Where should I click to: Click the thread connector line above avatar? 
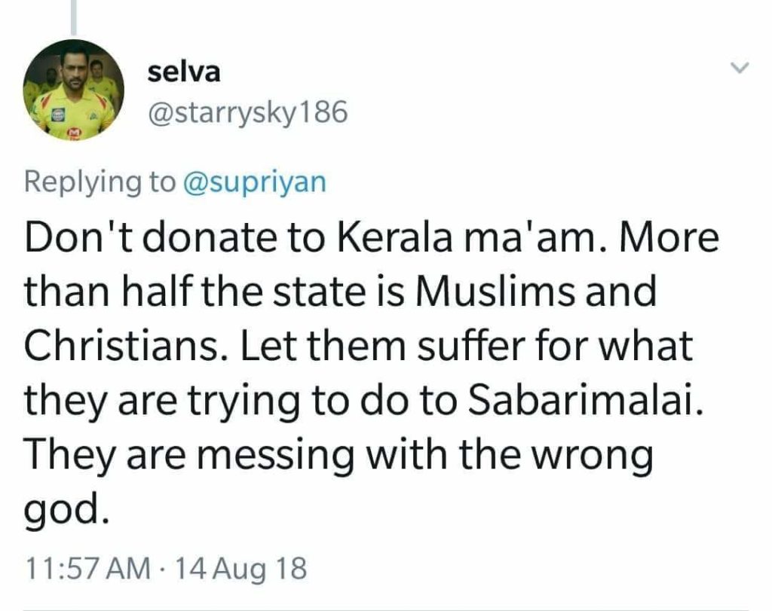coord(73,15)
